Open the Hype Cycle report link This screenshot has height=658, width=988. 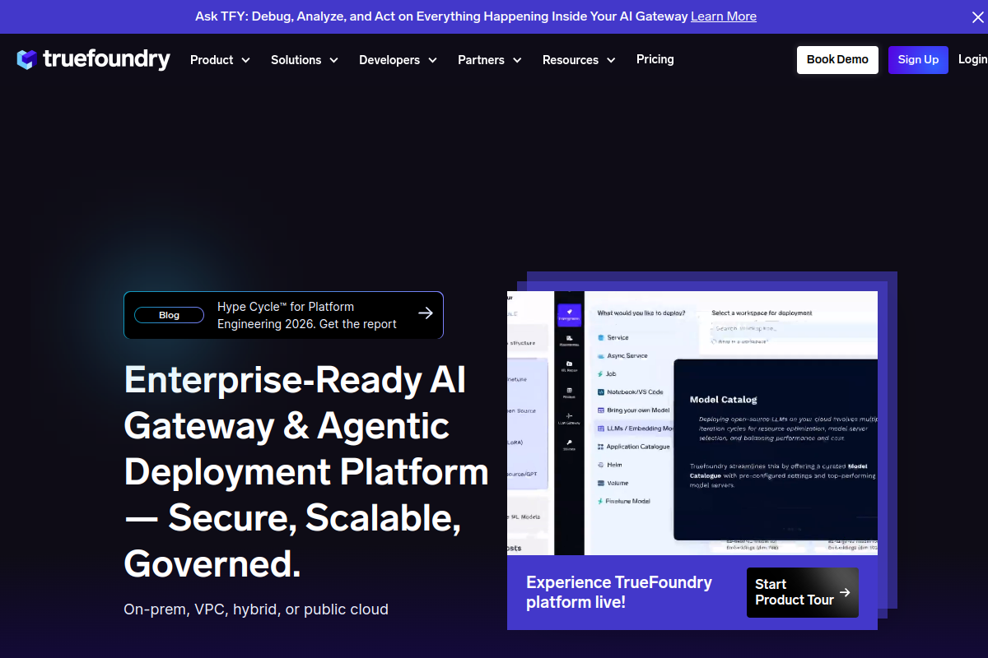click(307, 315)
